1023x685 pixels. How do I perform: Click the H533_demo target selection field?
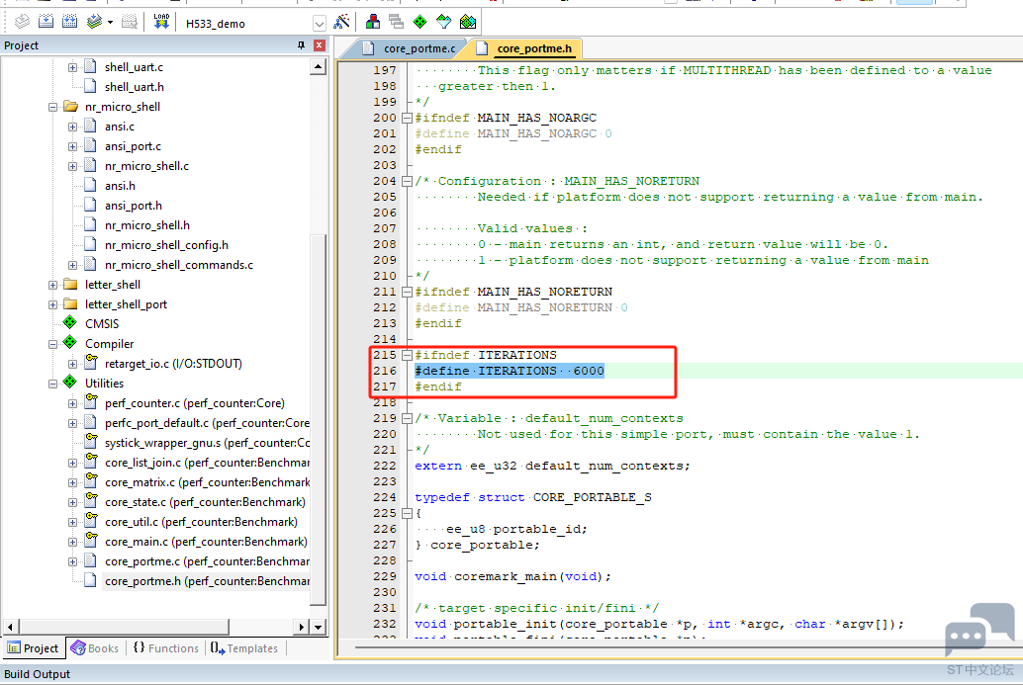(246, 24)
